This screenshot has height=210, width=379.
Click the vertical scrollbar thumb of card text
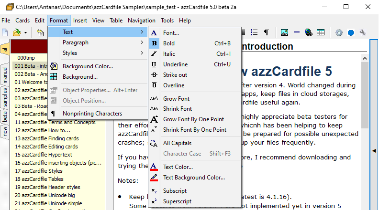pyautogui.click(x=365, y=95)
